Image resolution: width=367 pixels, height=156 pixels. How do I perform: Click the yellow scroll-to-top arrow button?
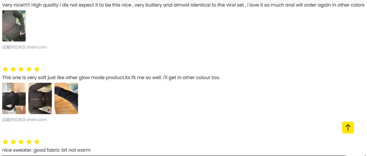[348, 128]
